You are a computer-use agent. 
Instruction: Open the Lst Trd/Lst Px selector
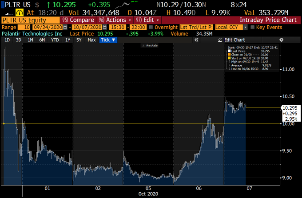pos(196,27)
